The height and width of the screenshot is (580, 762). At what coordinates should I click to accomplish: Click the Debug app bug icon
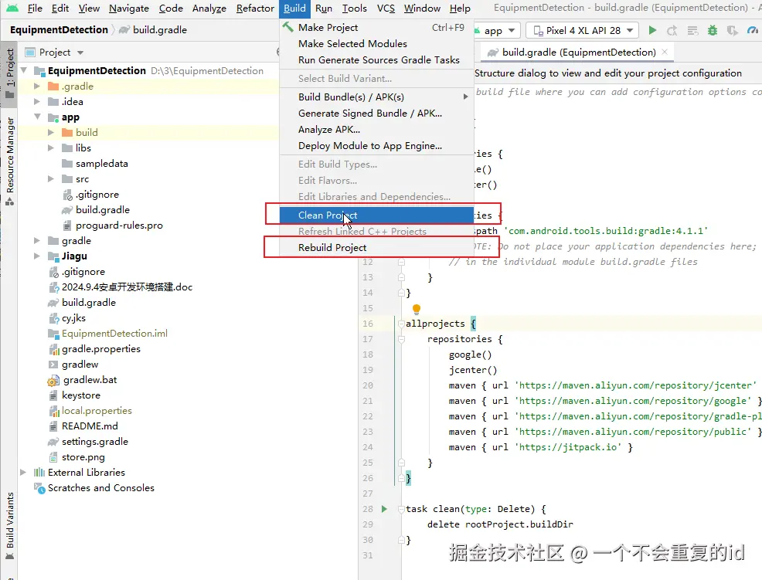712,31
